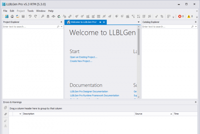Click the chain link toolbar icon
This screenshot has height=134, width=200.
click(x=70, y=16)
